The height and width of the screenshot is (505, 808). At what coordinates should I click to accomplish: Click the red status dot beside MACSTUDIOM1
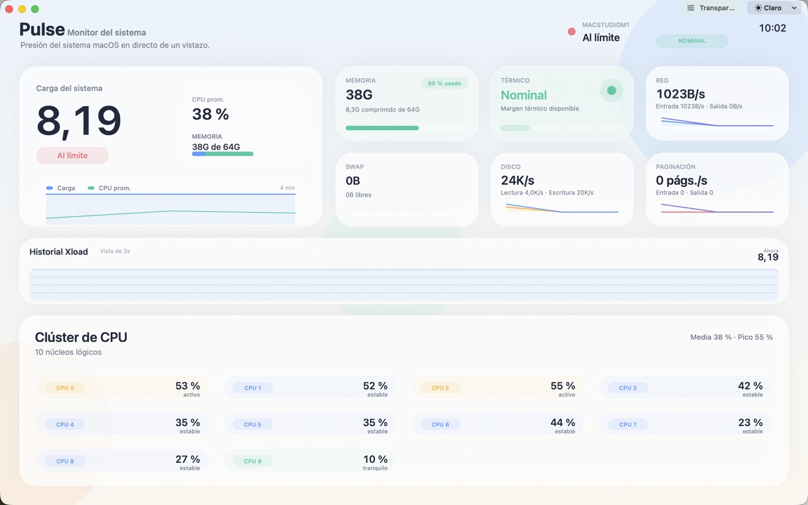(571, 32)
